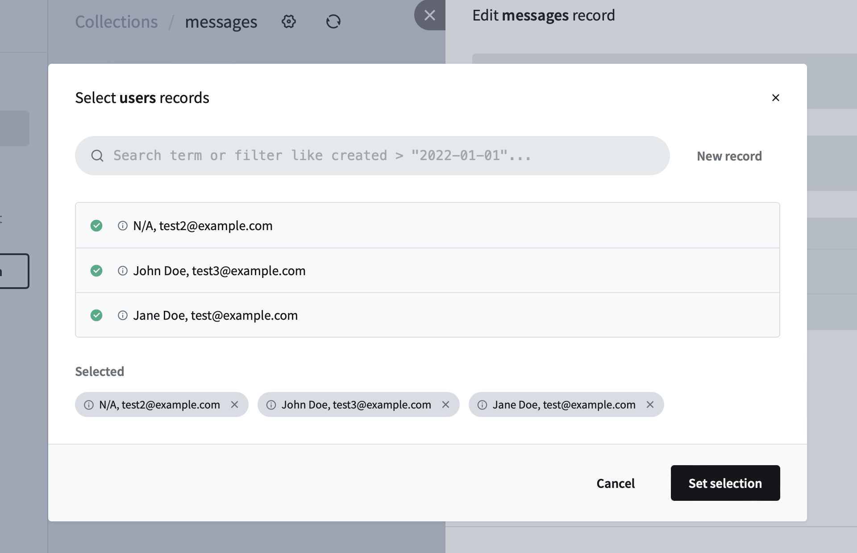The image size is (857, 553).
Task: Deselect the John Doe, test3@example.com record
Action: 96,271
